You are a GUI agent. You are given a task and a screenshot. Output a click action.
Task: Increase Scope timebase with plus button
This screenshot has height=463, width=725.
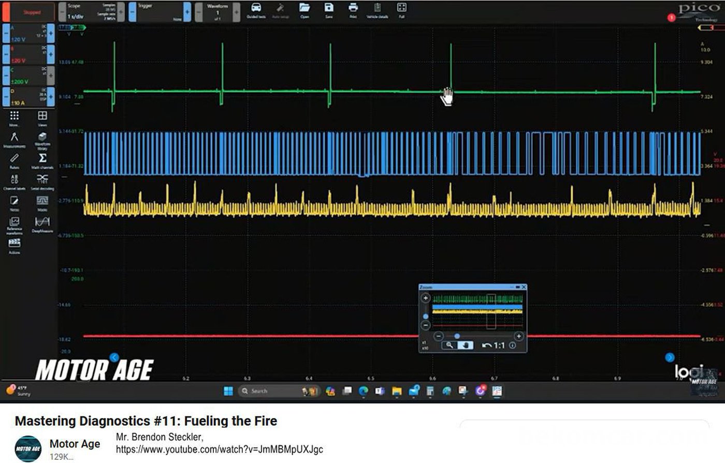pos(121,12)
